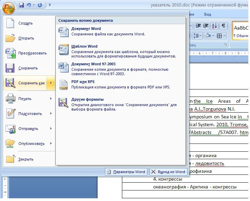Click the purple floppy icon beside Сохранить

click(x=10, y=68)
